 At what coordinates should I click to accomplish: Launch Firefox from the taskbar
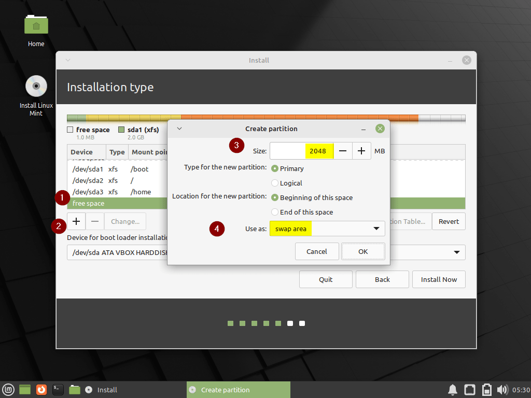(41, 389)
